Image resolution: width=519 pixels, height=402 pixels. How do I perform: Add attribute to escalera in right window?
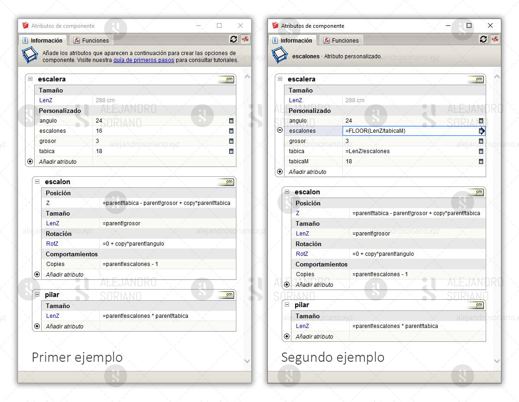click(x=280, y=172)
